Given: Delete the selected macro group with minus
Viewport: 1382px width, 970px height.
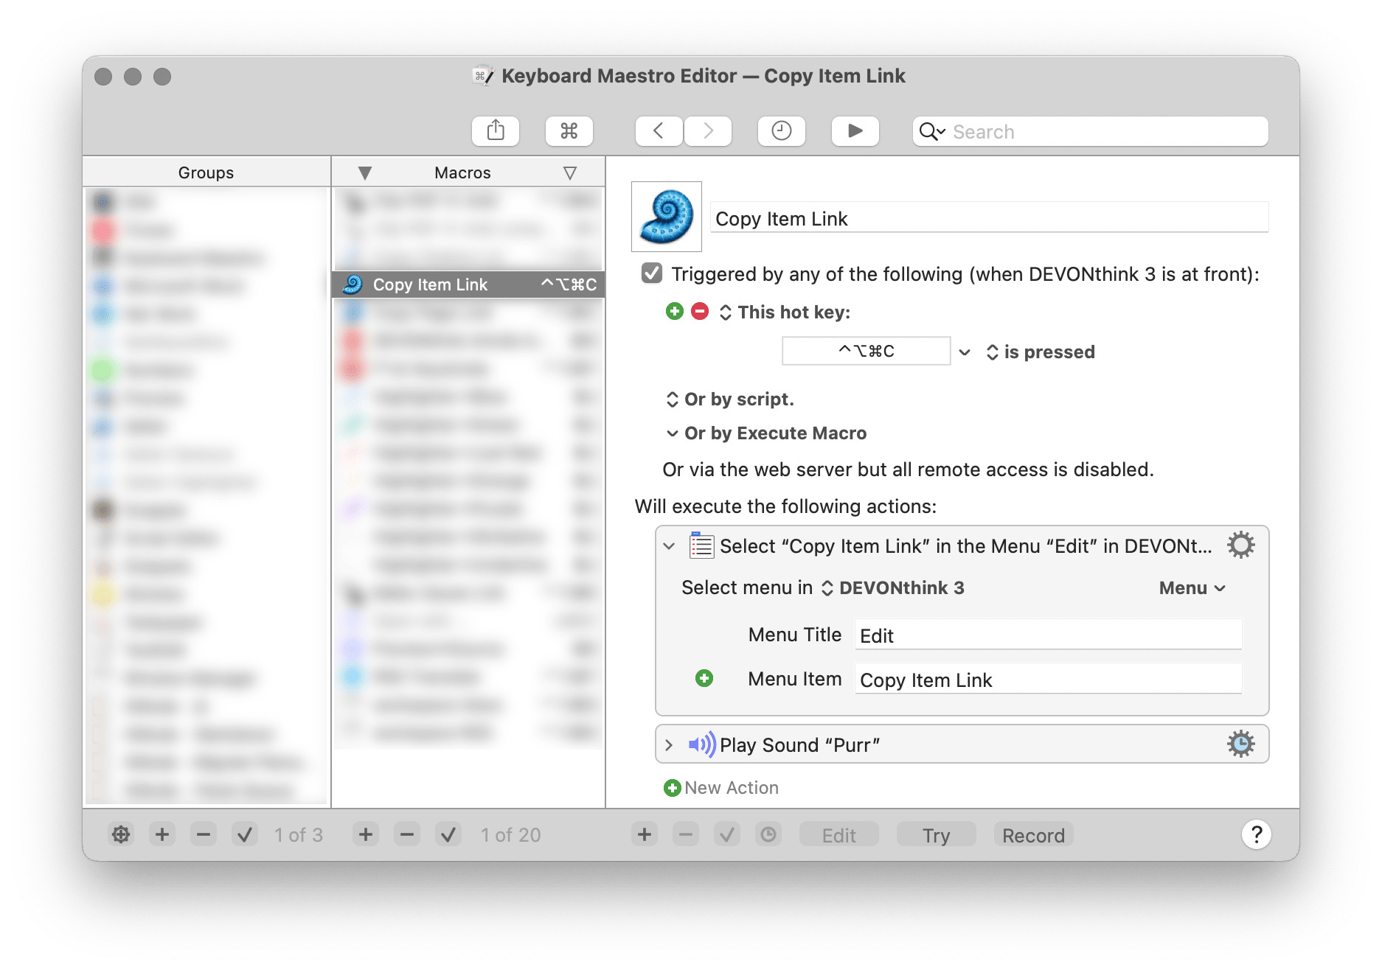Looking at the screenshot, I should [204, 834].
